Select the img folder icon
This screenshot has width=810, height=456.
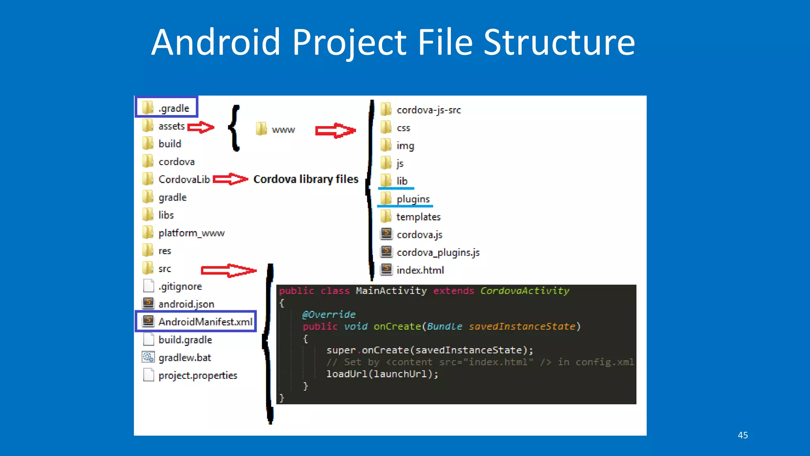386,145
